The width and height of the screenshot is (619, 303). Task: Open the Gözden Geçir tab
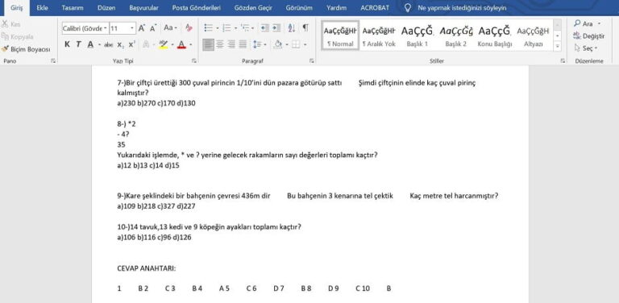252,8
